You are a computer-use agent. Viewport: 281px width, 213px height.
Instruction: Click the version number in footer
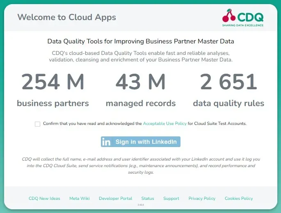click(x=141, y=205)
